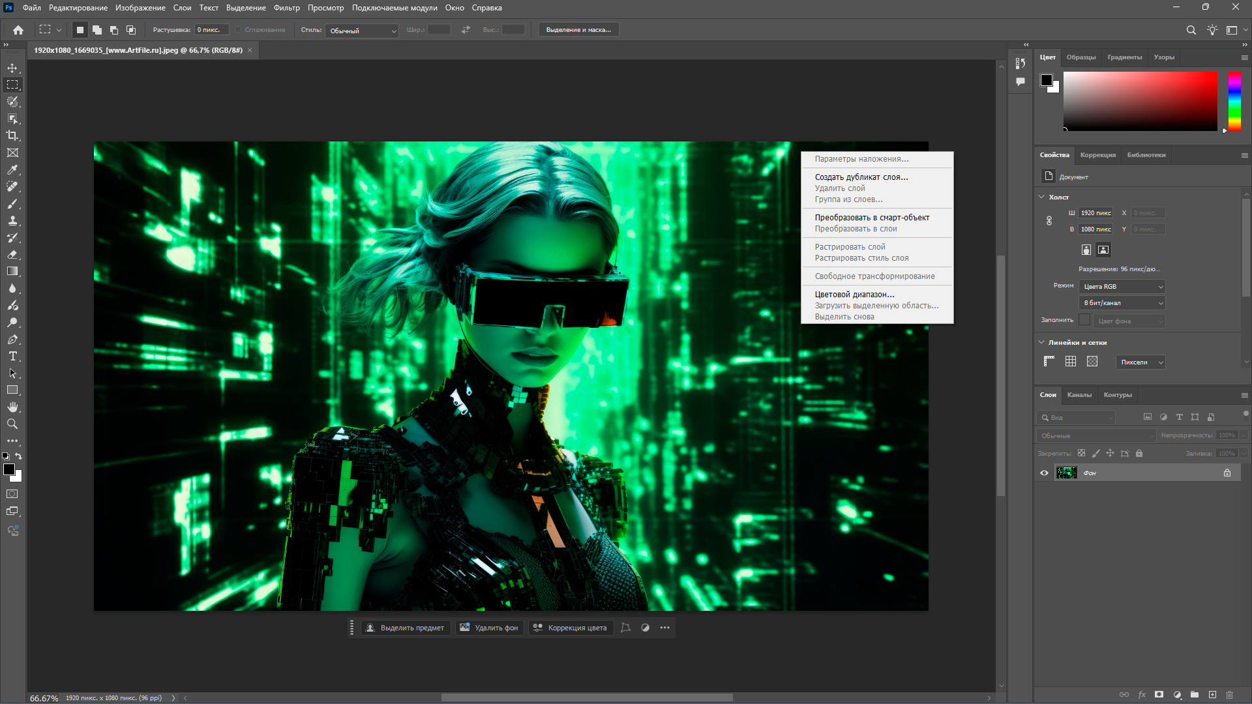1252x704 pixels.
Task: Open the Режим dropdown Цвета RGB
Action: pos(1122,287)
